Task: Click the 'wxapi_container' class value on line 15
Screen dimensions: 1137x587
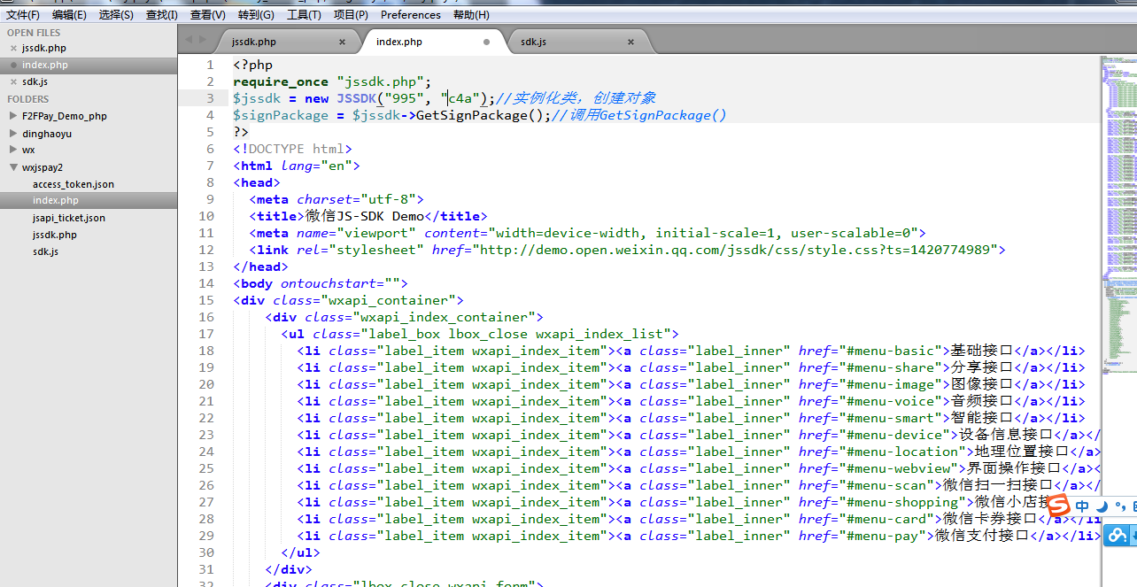Action: (x=392, y=300)
